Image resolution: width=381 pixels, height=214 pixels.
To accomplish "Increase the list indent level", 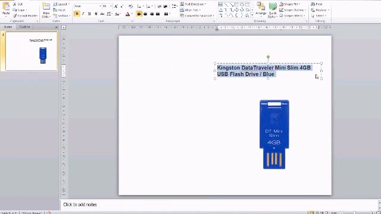I will point(165,6).
